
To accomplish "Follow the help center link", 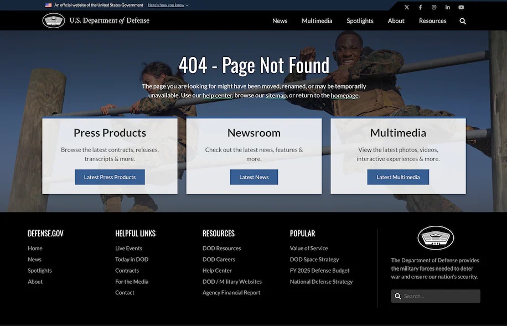I will (218, 95).
